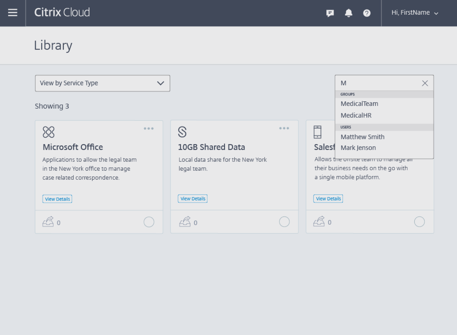Expand the View by Service Type dropdown

[x=102, y=83]
